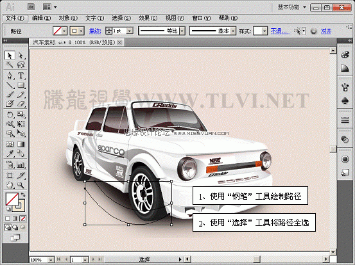
Task: Pick the Magic Wand tool
Action: pyautogui.click(x=10, y=65)
